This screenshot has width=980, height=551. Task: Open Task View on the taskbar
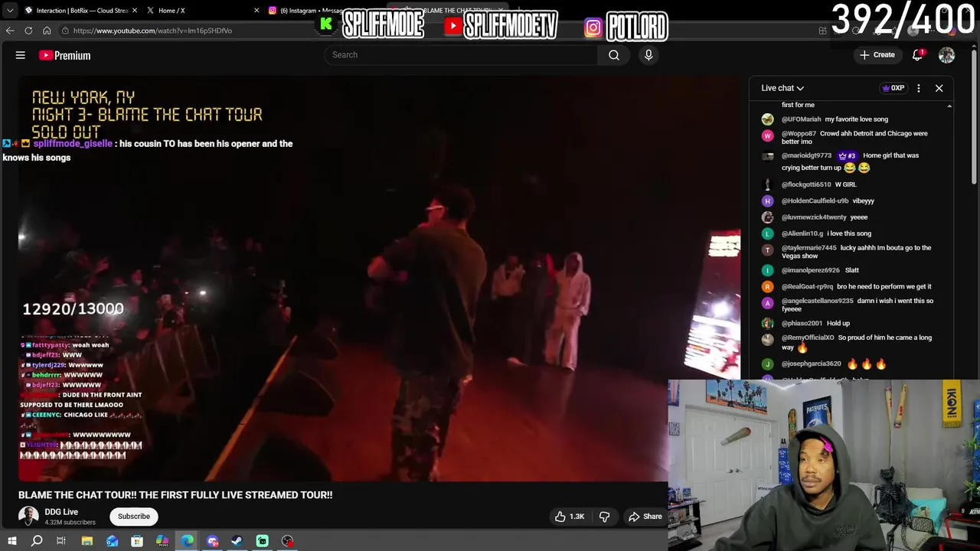coord(61,541)
